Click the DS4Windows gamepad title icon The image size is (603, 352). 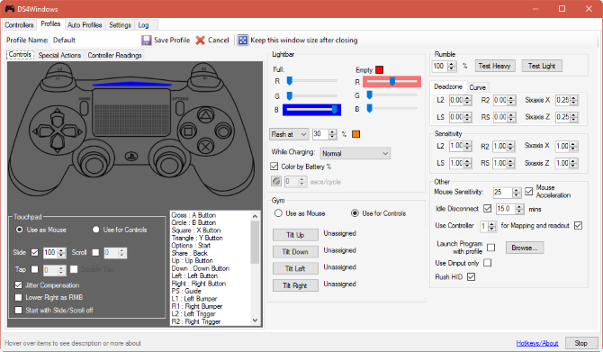10,8
